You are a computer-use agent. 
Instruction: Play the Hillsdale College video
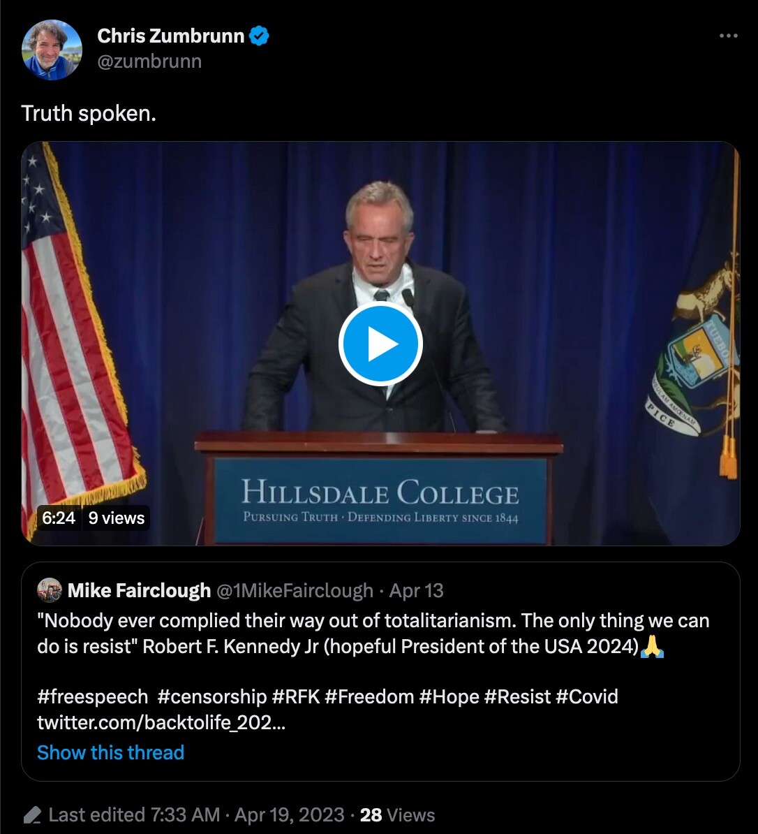380,344
